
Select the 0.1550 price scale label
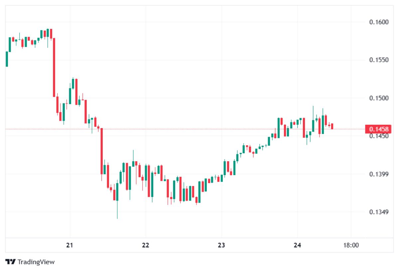pos(379,60)
